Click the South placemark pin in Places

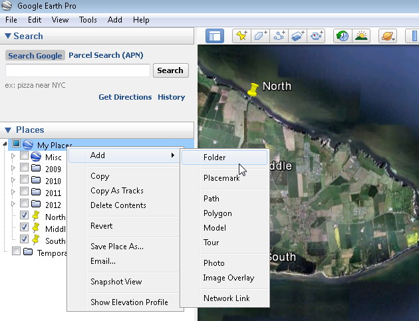(x=35, y=240)
